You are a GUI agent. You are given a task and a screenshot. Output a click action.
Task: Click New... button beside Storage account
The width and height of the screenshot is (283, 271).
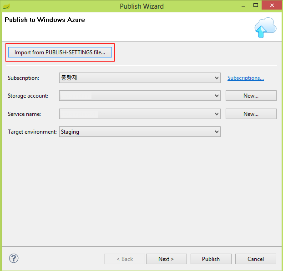point(251,96)
